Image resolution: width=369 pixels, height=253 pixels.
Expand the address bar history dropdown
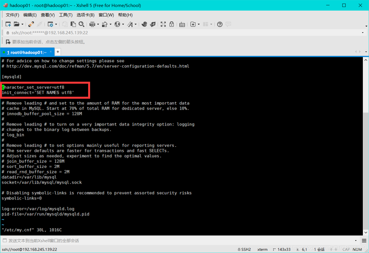pyautogui.click(x=362, y=33)
